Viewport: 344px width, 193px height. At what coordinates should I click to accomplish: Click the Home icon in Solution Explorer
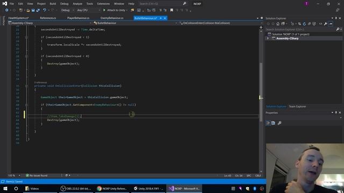278,24
